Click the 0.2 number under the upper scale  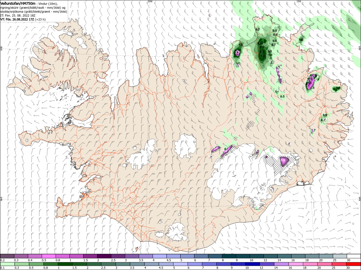[2, 260]
